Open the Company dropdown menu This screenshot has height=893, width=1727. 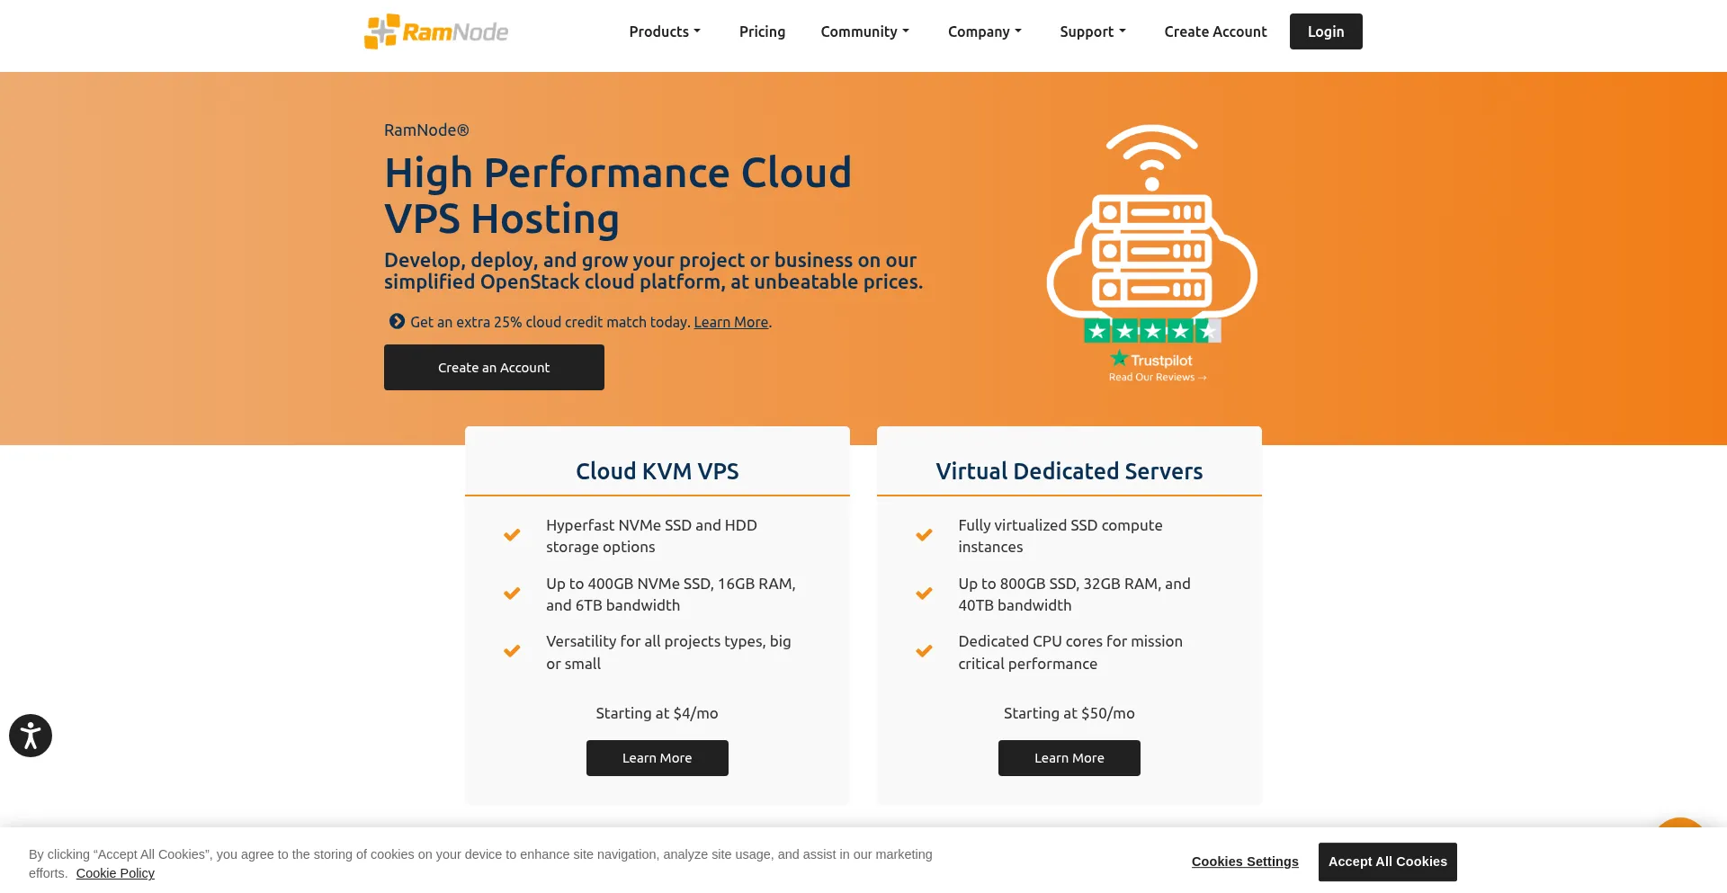(984, 31)
